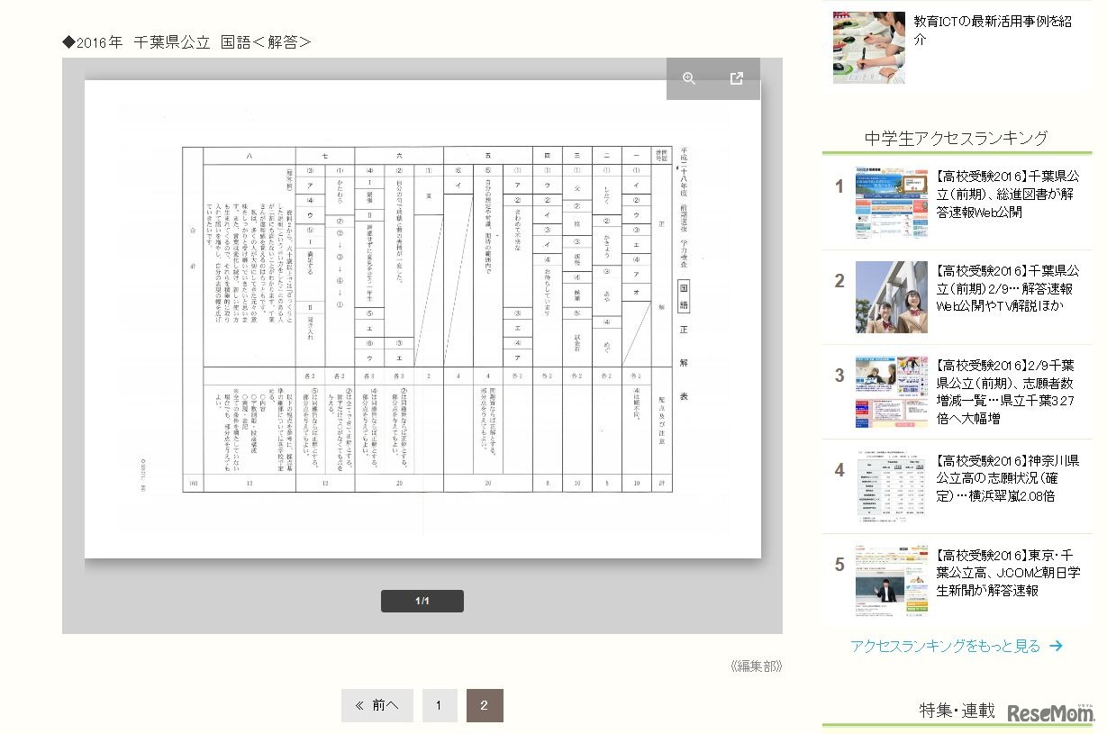Open ranking 3 article 志願者数増減一覧
The height and width of the screenshot is (734, 1107).
(x=1006, y=392)
